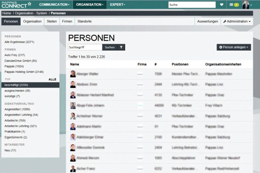Click the first person's photo thumbnail
260x173 pixels.
click(73, 74)
